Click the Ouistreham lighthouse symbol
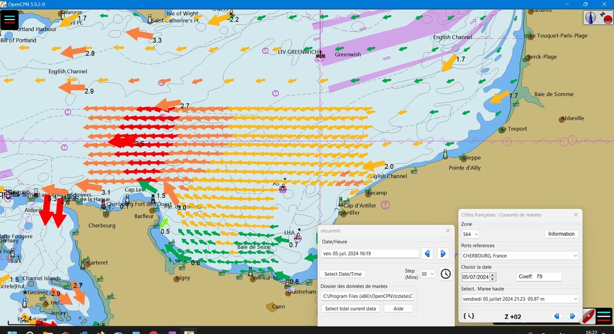 (287, 284)
